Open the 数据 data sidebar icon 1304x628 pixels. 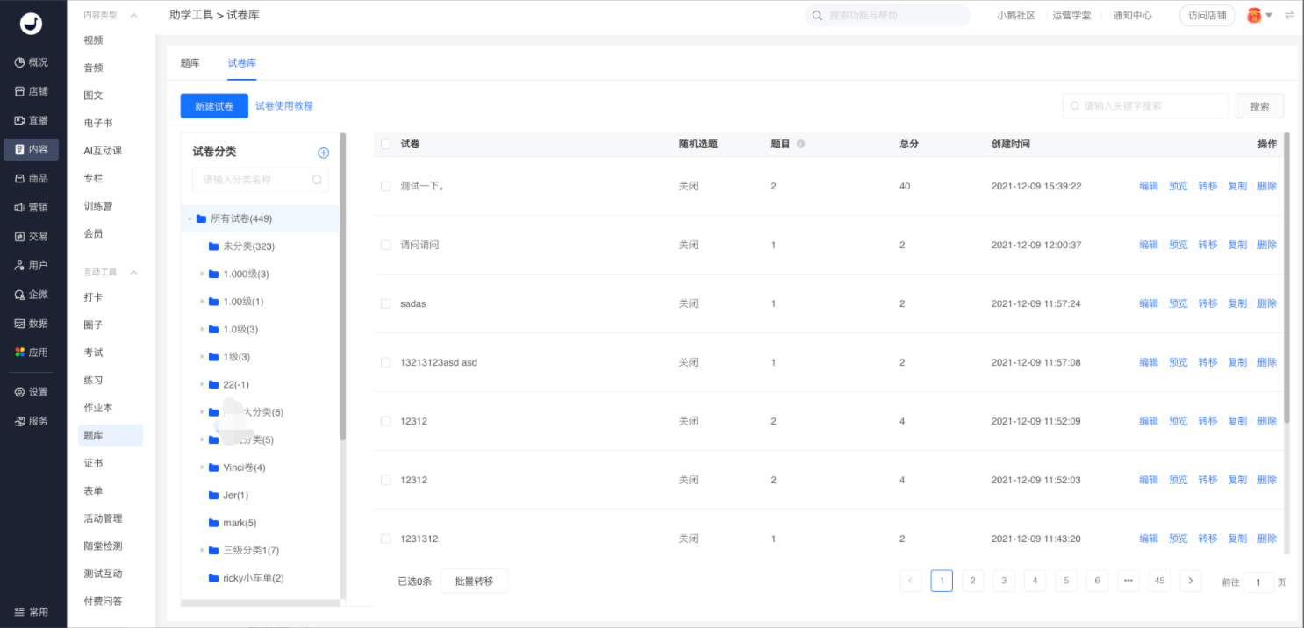tap(20, 324)
